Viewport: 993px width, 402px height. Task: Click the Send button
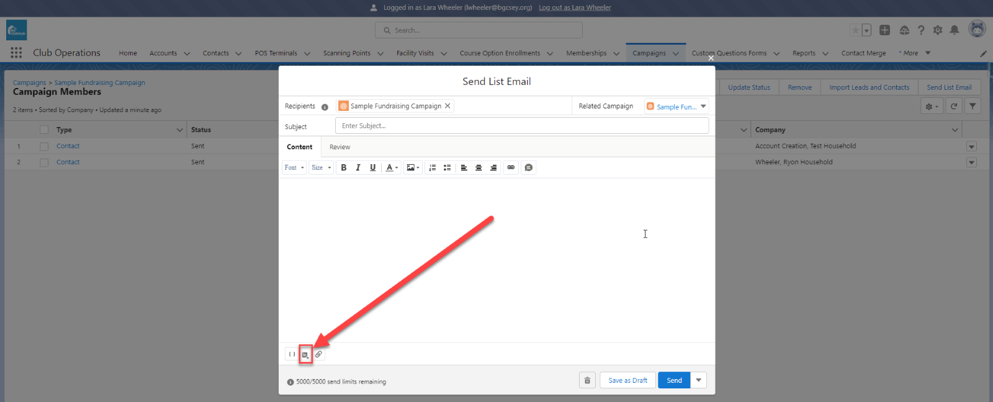click(674, 380)
